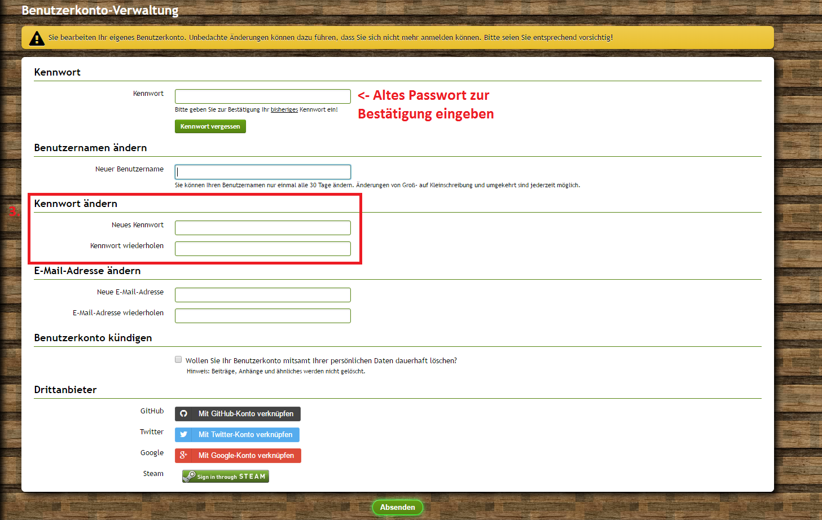Viewport: 822px width, 520px height.
Task: Click Mit GitHub-Konto verknüpfen button
Action: 245,414
